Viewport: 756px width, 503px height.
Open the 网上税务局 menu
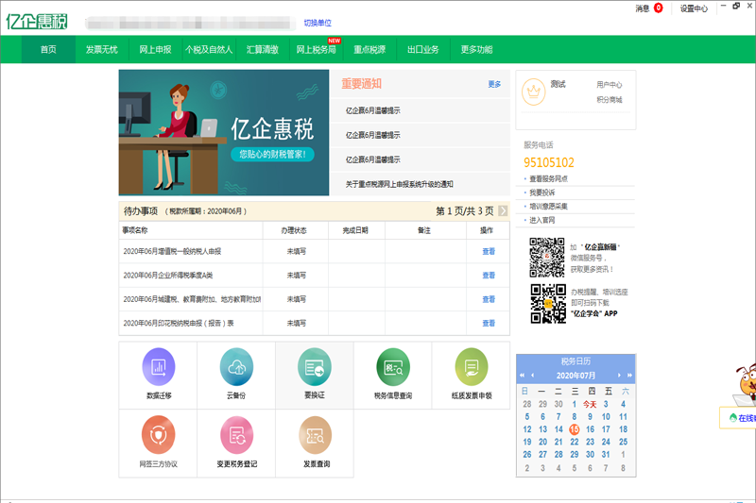coord(316,49)
